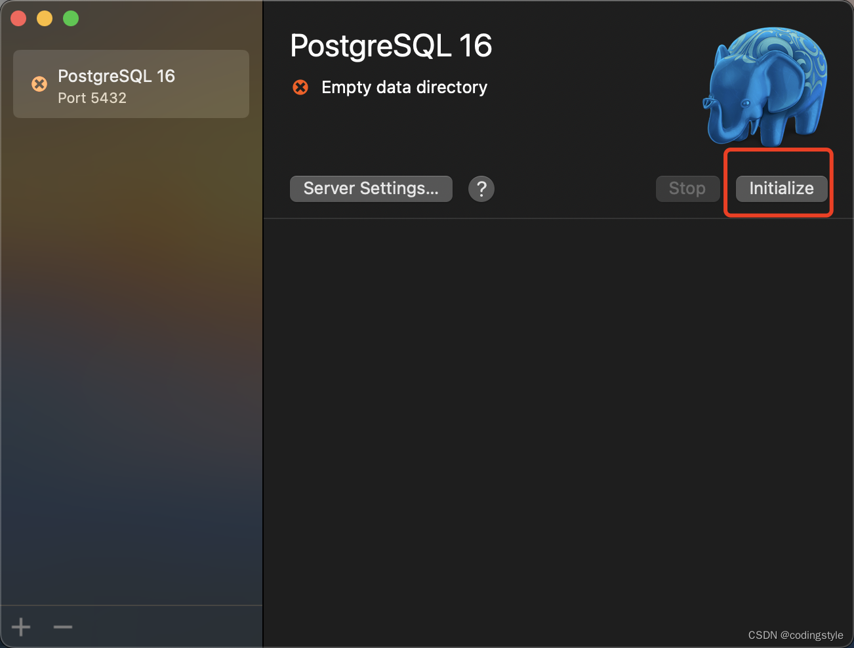Open Server Settings dialog
854x648 pixels.
[371, 189]
